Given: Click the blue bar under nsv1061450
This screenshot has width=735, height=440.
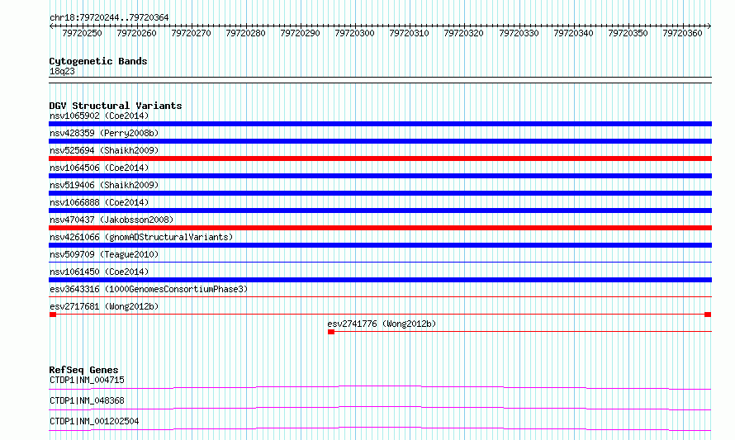Looking at the screenshot, I should 380,280.
